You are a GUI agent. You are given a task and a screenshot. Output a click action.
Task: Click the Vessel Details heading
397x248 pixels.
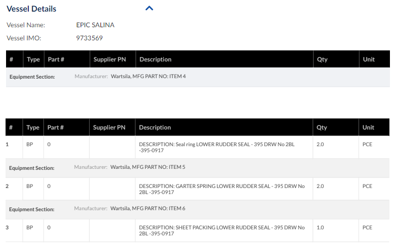[x=31, y=9]
